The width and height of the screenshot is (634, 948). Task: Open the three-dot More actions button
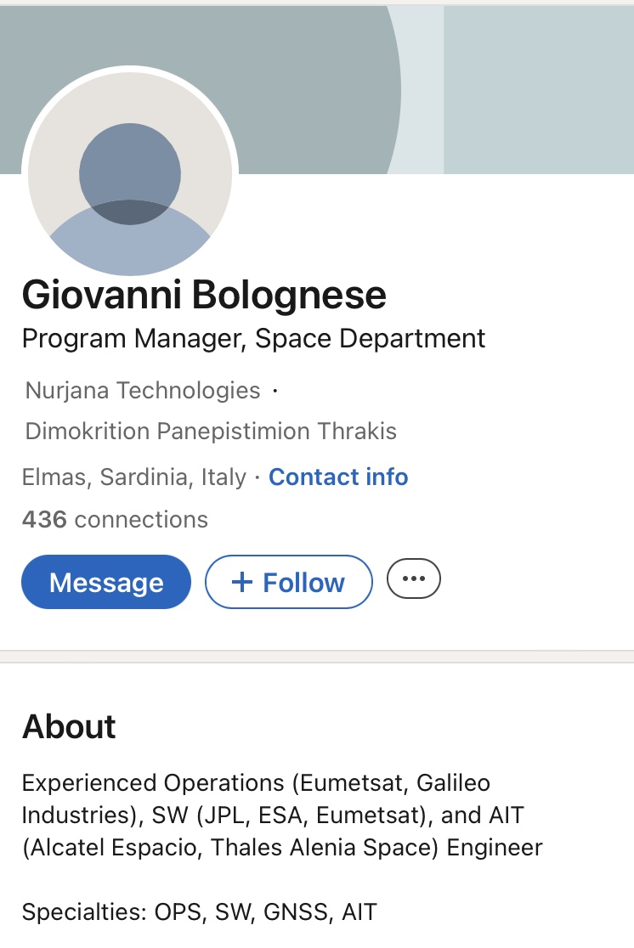(414, 579)
